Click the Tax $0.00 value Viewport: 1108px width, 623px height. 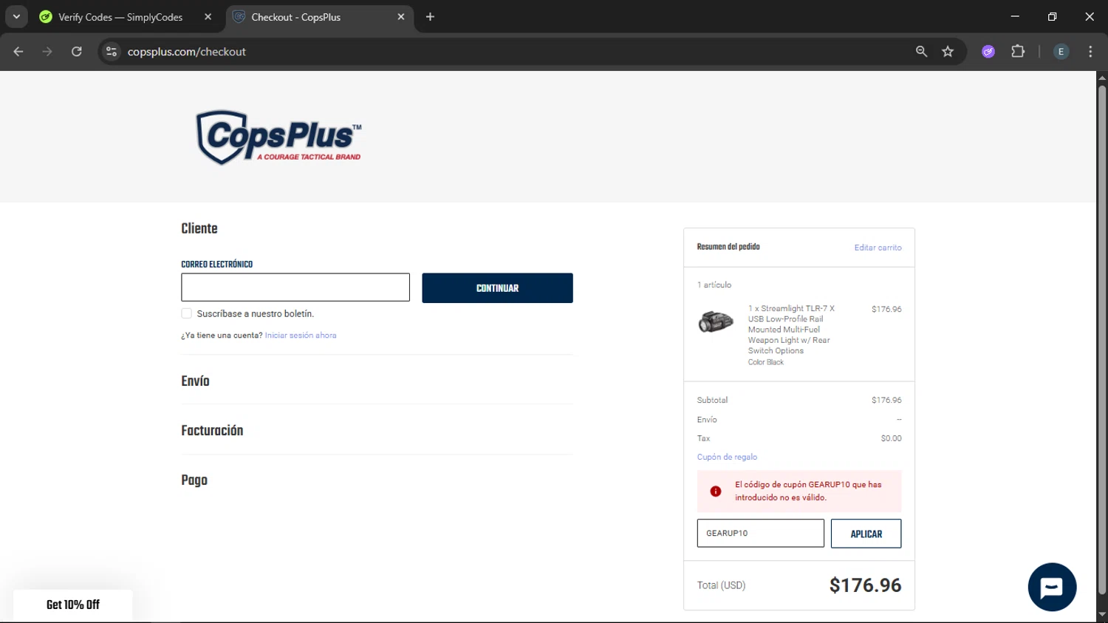(x=891, y=438)
